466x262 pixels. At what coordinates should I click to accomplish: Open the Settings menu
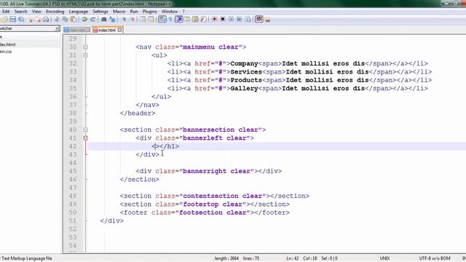[x=100, y=12]
